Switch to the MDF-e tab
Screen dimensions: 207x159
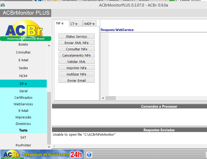pyautogui.click(x=89, y=24)
